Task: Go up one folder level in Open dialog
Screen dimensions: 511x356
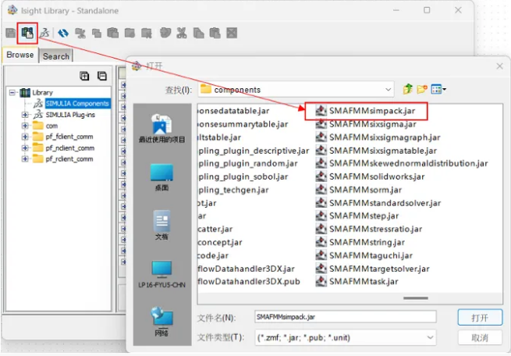Action: click(x=407, y=89)
